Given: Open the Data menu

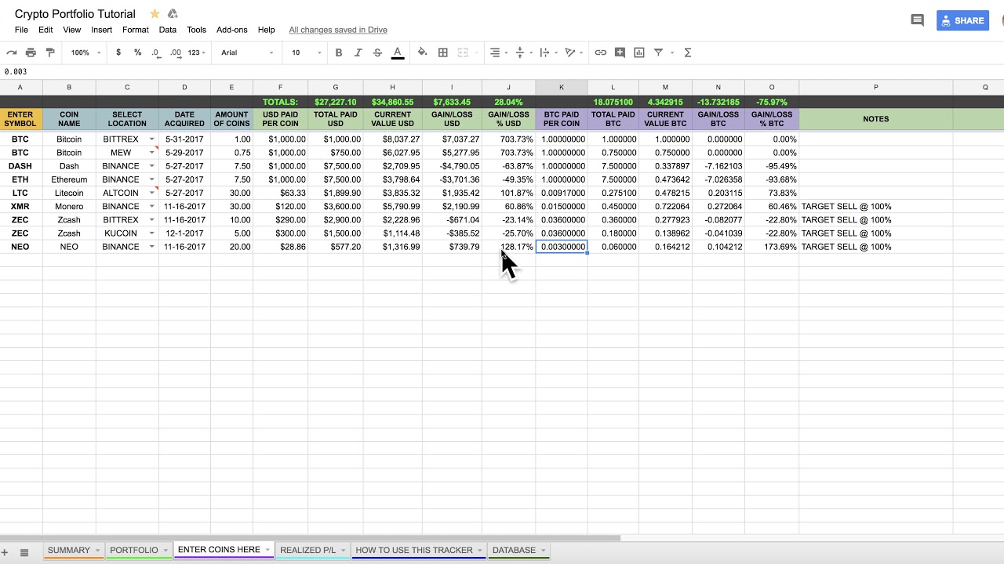Looking at the screenshot, I should point(167,30).
